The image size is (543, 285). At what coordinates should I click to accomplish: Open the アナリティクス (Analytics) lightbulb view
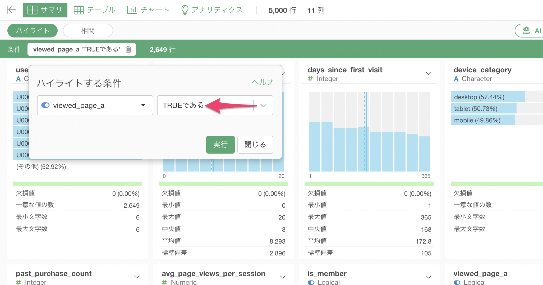(212, 10)
